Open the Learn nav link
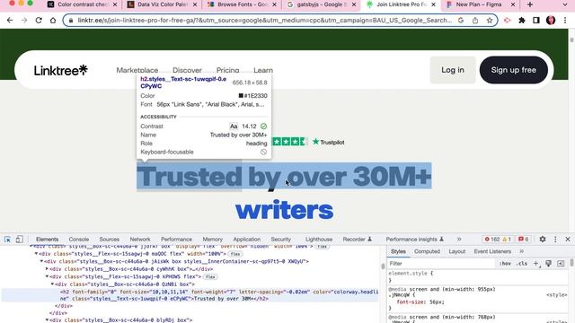Screen dimensions: 575x323 click(263, 70)
